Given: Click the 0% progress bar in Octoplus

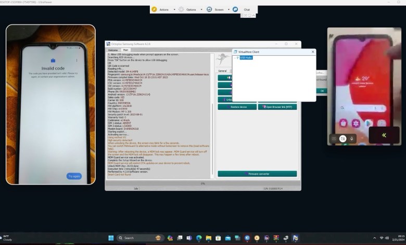Looking at the screenshot, I should [203, 183].
